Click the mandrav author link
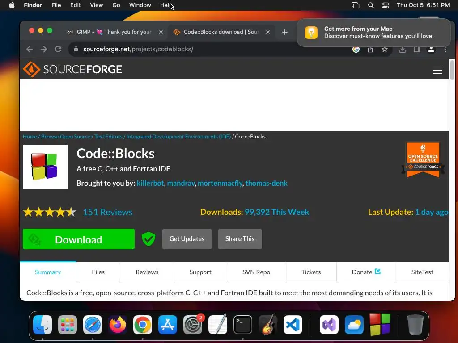458x343 pixels. tap(181, 183)
